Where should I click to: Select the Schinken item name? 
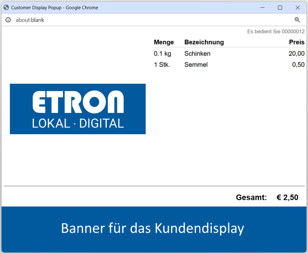(197, 53)
